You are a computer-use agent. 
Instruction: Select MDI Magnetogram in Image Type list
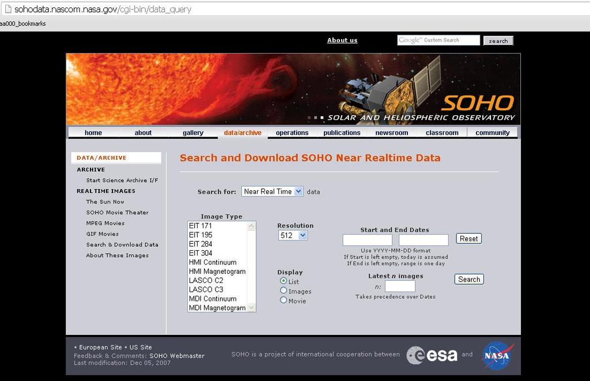[x=217, y=308]
